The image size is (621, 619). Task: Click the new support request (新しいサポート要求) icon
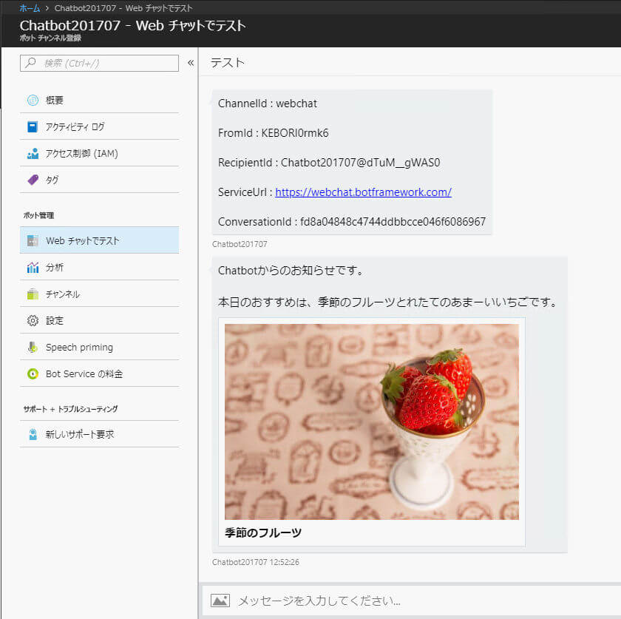tap(33, 434)
